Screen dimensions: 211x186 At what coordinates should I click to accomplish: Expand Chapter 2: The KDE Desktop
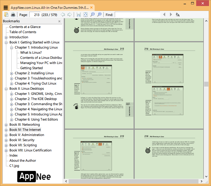pyautogui.click(x=12, y=99)
